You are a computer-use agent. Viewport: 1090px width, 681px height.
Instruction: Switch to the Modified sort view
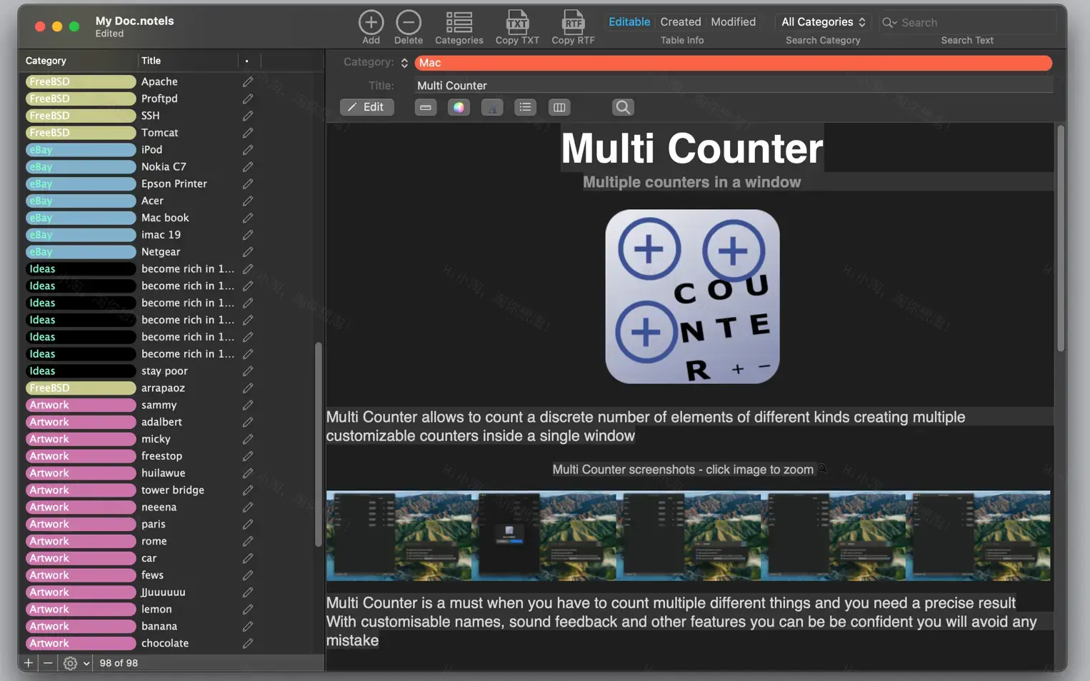[x=733, y=21]
